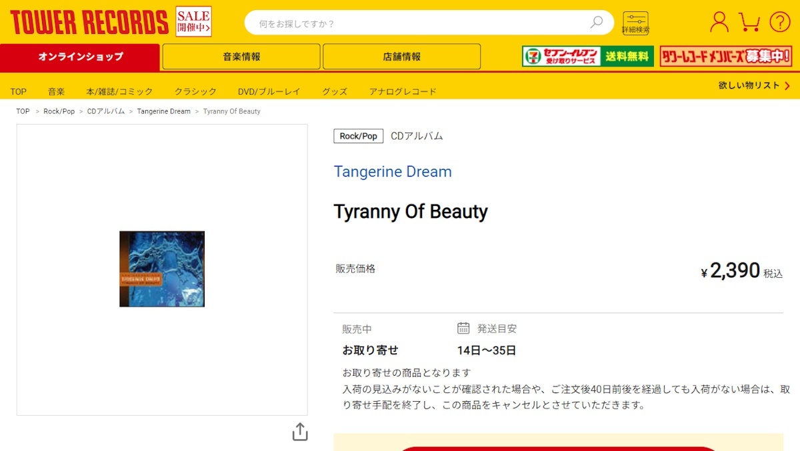Screen dimensions: 800x451
Task: Open the DVD/ブルーレイ category menu
Action: (269, 92)
